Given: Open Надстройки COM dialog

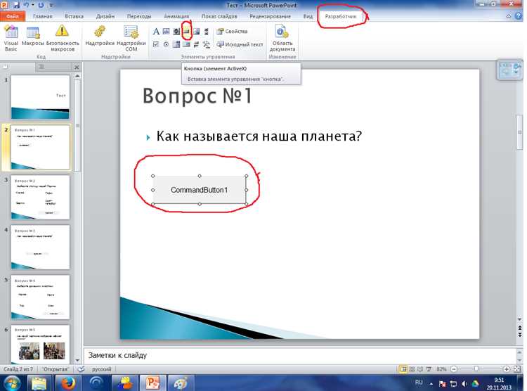Looking at the screenshot, I should pos(131,39).
